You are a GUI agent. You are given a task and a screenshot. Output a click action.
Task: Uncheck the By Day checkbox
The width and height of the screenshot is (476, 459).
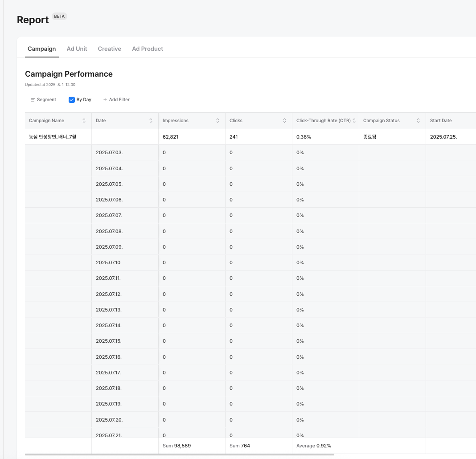(72, 100)
